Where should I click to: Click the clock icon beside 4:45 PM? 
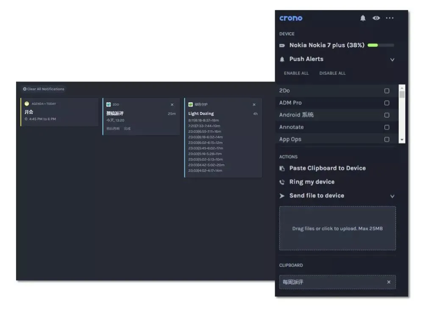click(26, 119)
